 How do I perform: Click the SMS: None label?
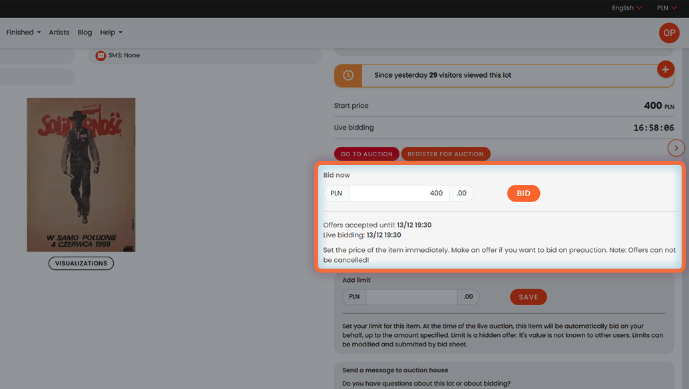124,55
